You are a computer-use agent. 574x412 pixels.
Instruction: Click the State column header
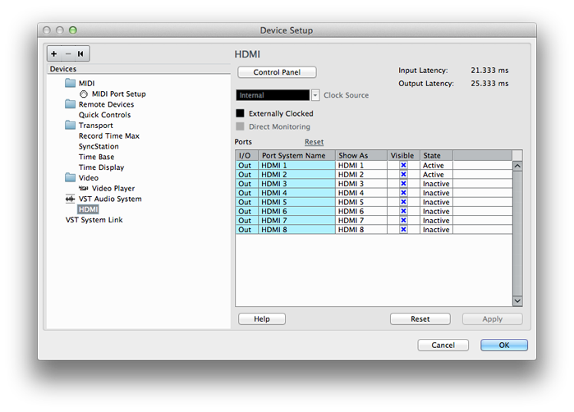pos(436,155)
